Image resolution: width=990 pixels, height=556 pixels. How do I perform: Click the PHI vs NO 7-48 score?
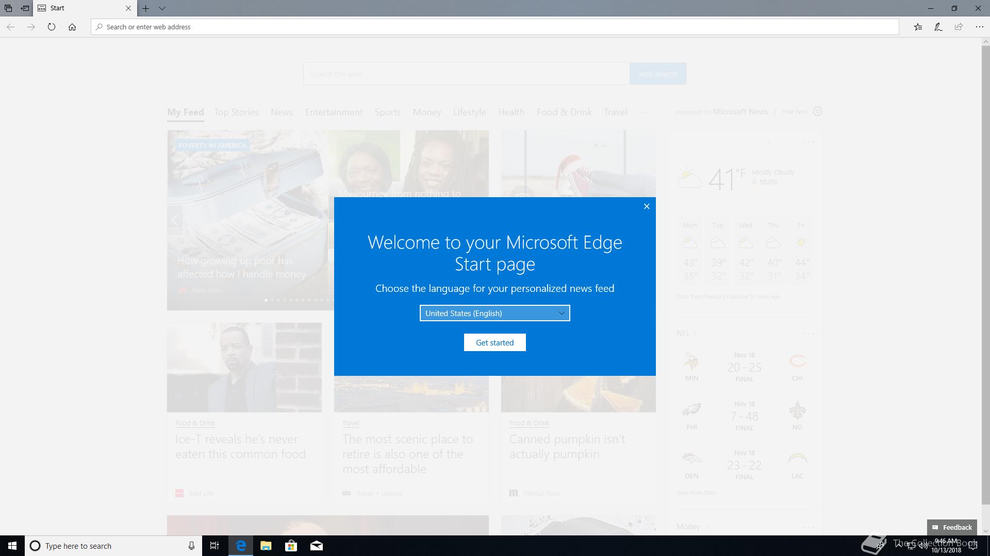744,416
